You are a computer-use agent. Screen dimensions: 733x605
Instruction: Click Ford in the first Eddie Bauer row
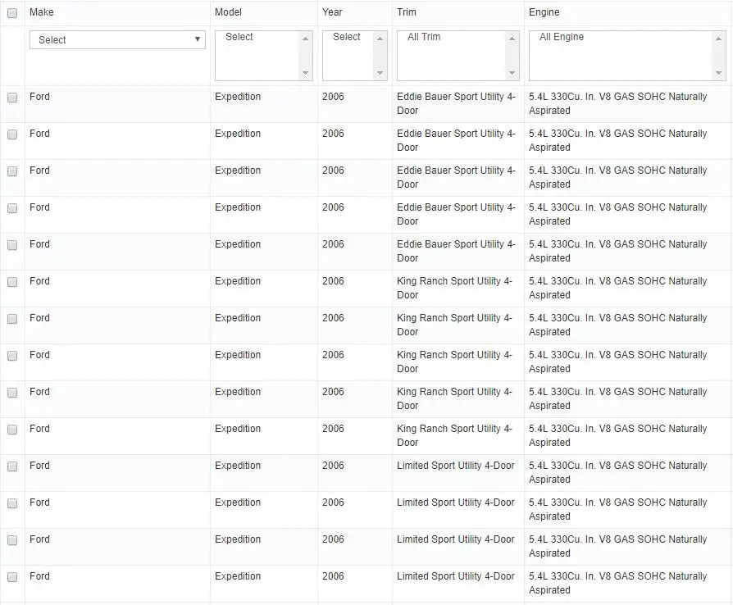pos(39,97)
